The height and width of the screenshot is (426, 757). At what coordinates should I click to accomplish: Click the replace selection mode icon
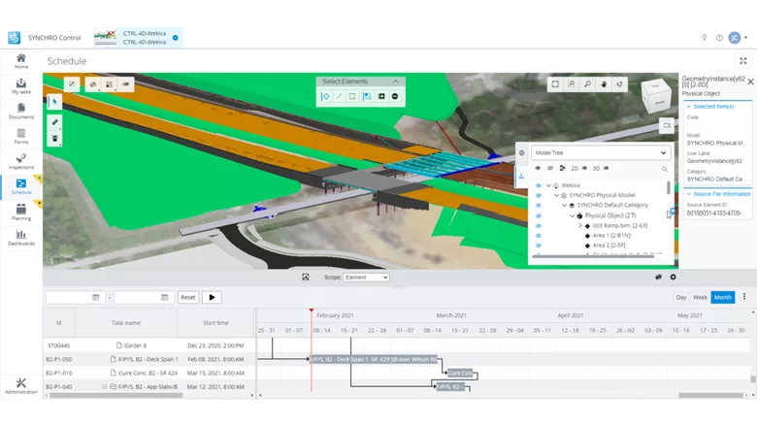pos(368,96)
